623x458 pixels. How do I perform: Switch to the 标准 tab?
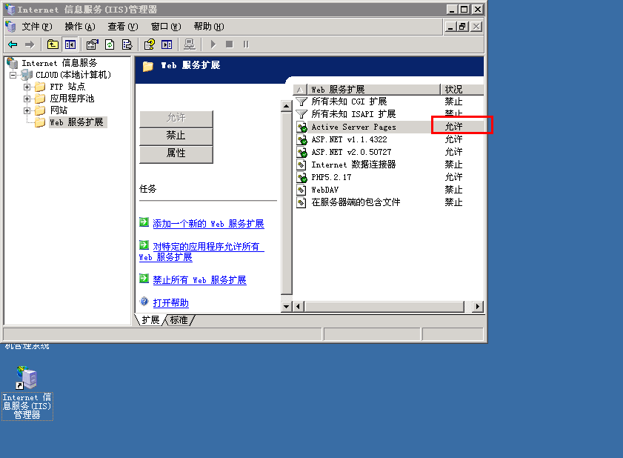coord(179,320)
